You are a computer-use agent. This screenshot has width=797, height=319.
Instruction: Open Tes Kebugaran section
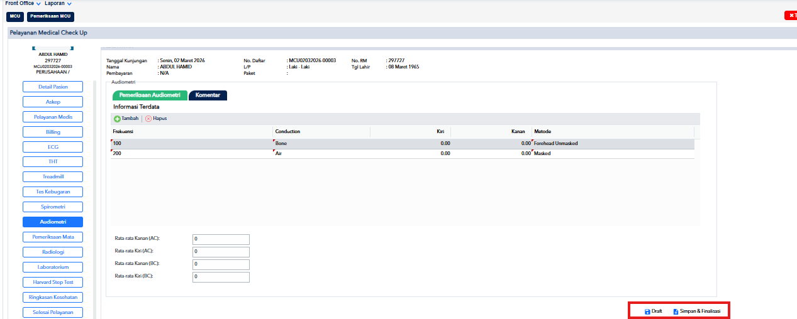(53, 192)
